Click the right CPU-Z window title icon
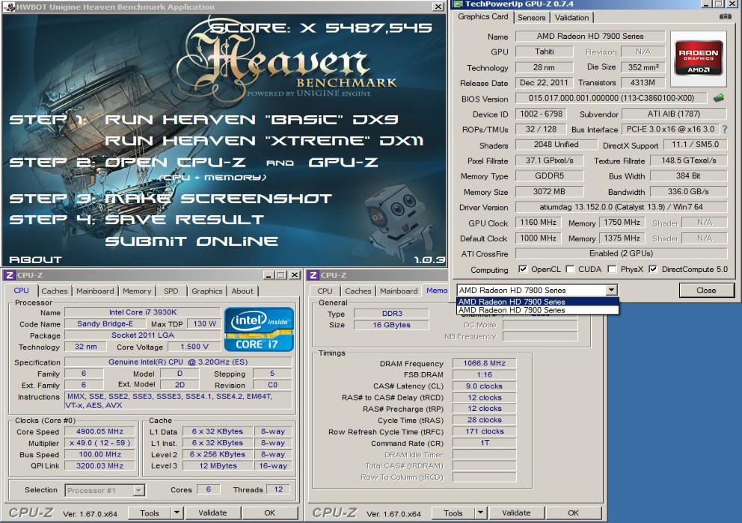742x523 pixels. pyautogui.click(x=313, y=275)
